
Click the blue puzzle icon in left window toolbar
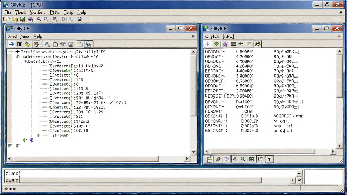[89, 44]
